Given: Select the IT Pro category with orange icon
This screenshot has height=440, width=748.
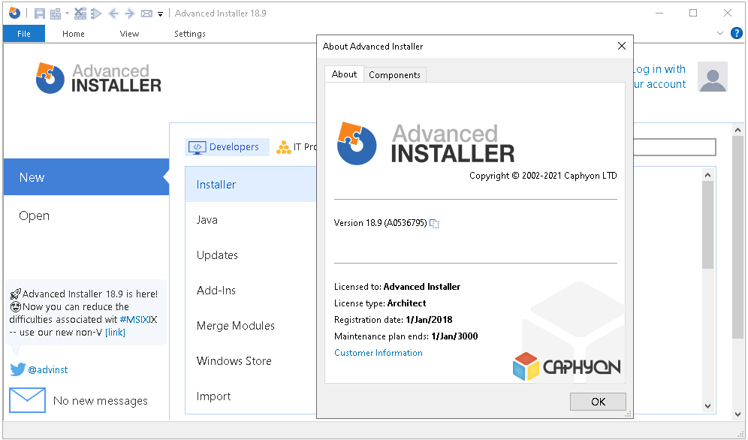Looking at the screenshot, I should [296, 147].
